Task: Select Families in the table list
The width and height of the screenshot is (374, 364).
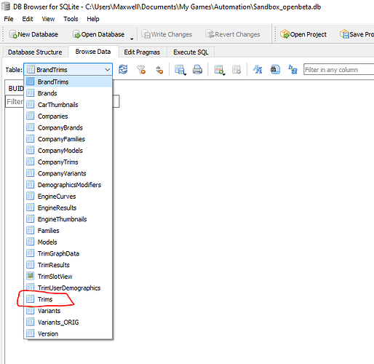Action: click(x=68, y=231)
